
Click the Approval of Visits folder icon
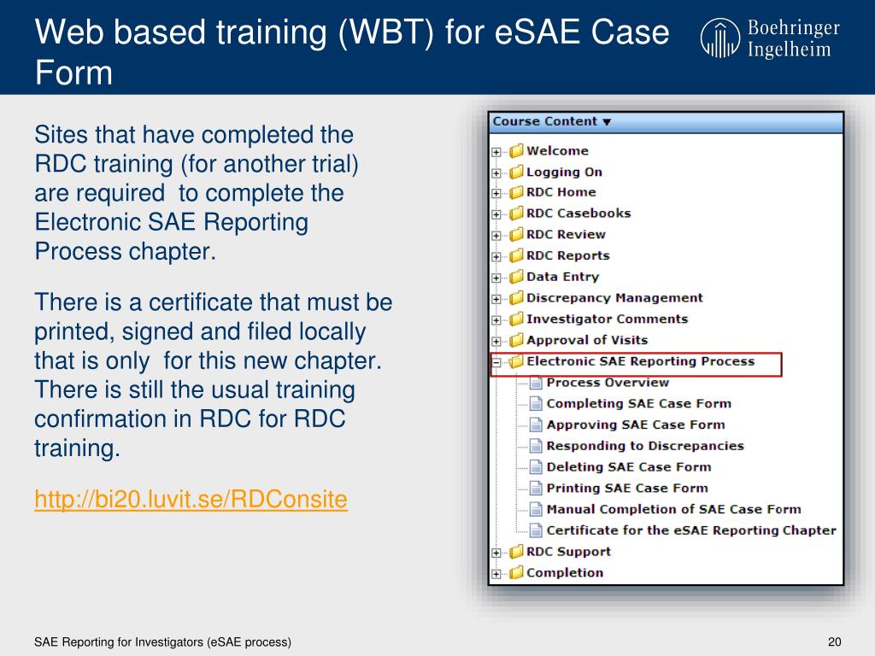[x=516, y=340]
